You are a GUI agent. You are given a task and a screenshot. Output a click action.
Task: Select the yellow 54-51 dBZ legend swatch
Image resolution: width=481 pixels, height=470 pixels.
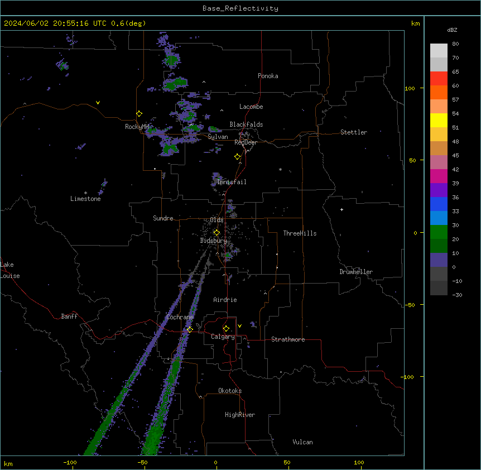(x=439, y=120)
